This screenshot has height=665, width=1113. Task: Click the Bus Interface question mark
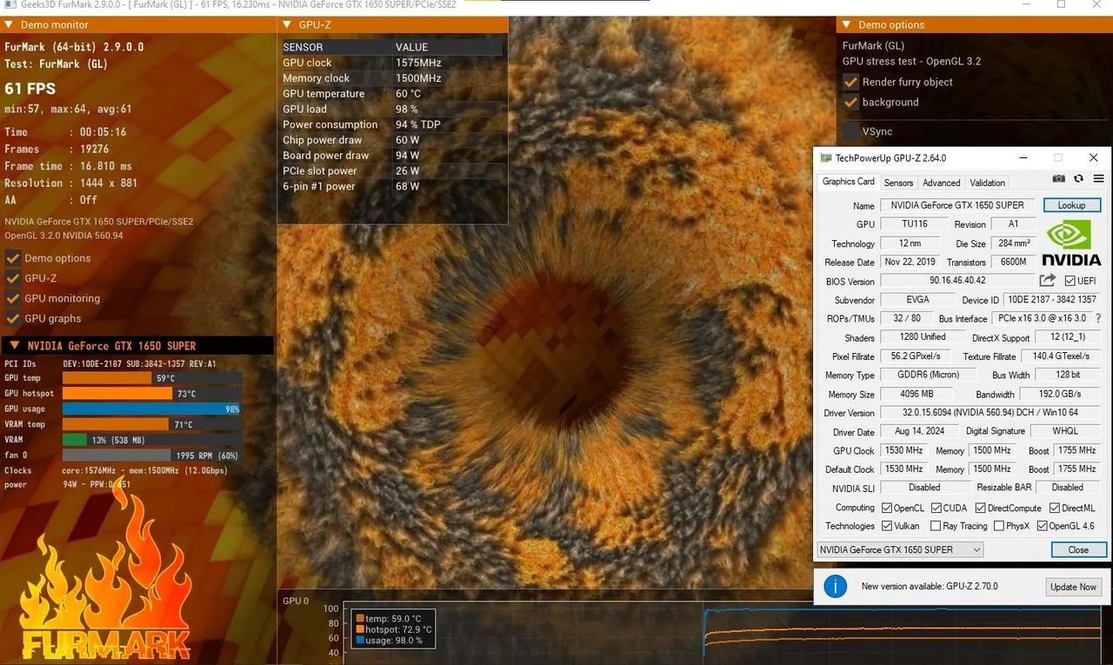pyautogui.click(x=1098, y=318)
